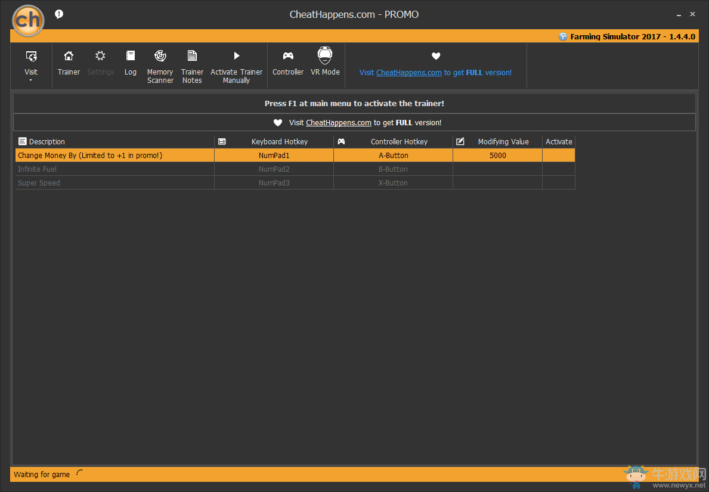The height and width of the screenshot is (492, 709).
Task: Click the heart icon in banner row
Action: point(278,122)
